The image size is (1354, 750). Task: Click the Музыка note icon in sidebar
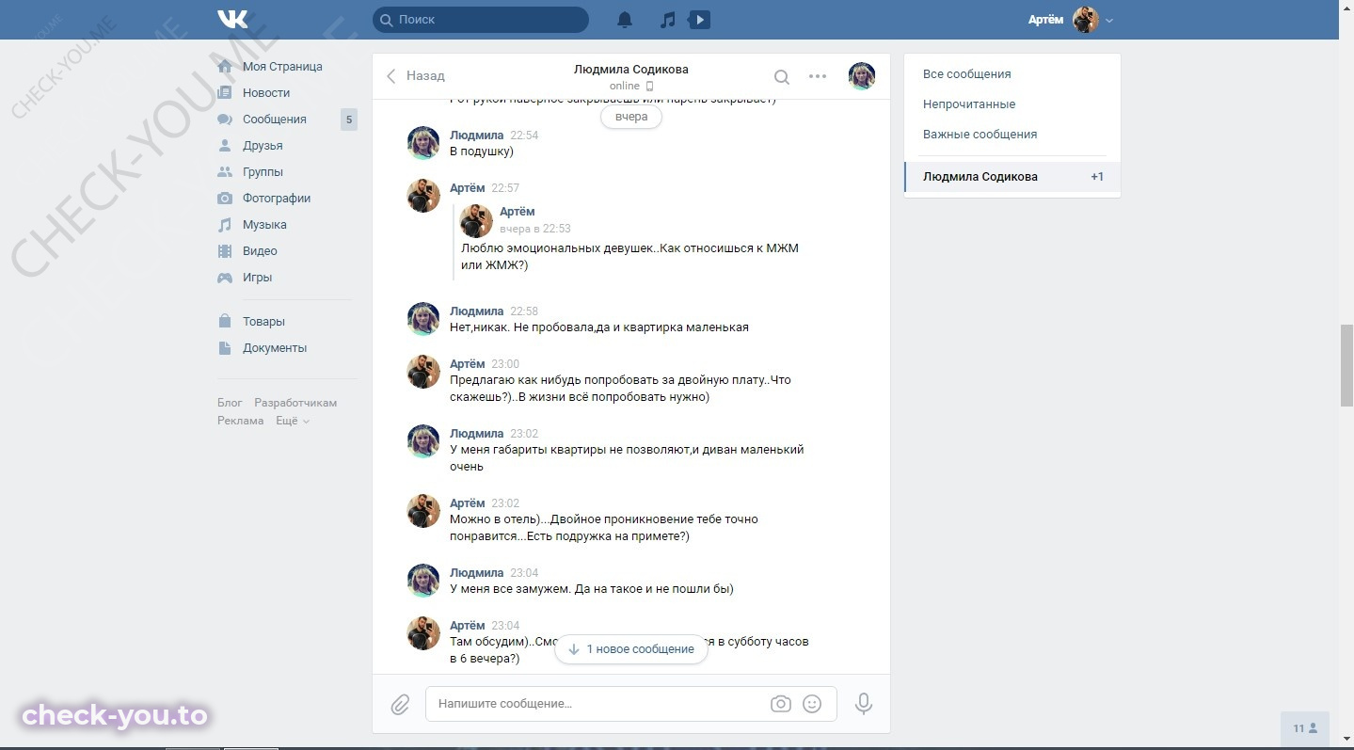tap(225, 225)
